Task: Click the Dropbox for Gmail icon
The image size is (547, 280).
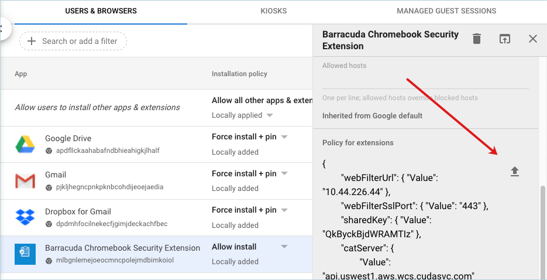Action: (x=25, y=217)
